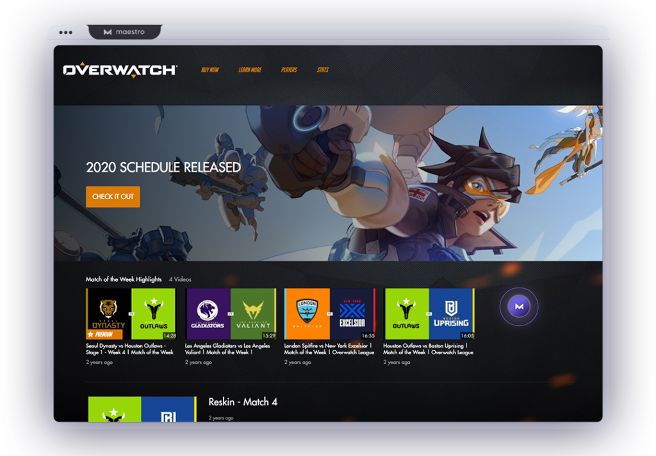
Task: Click the Premium badge on Dynasty video
Action: [x=104, y=334]
